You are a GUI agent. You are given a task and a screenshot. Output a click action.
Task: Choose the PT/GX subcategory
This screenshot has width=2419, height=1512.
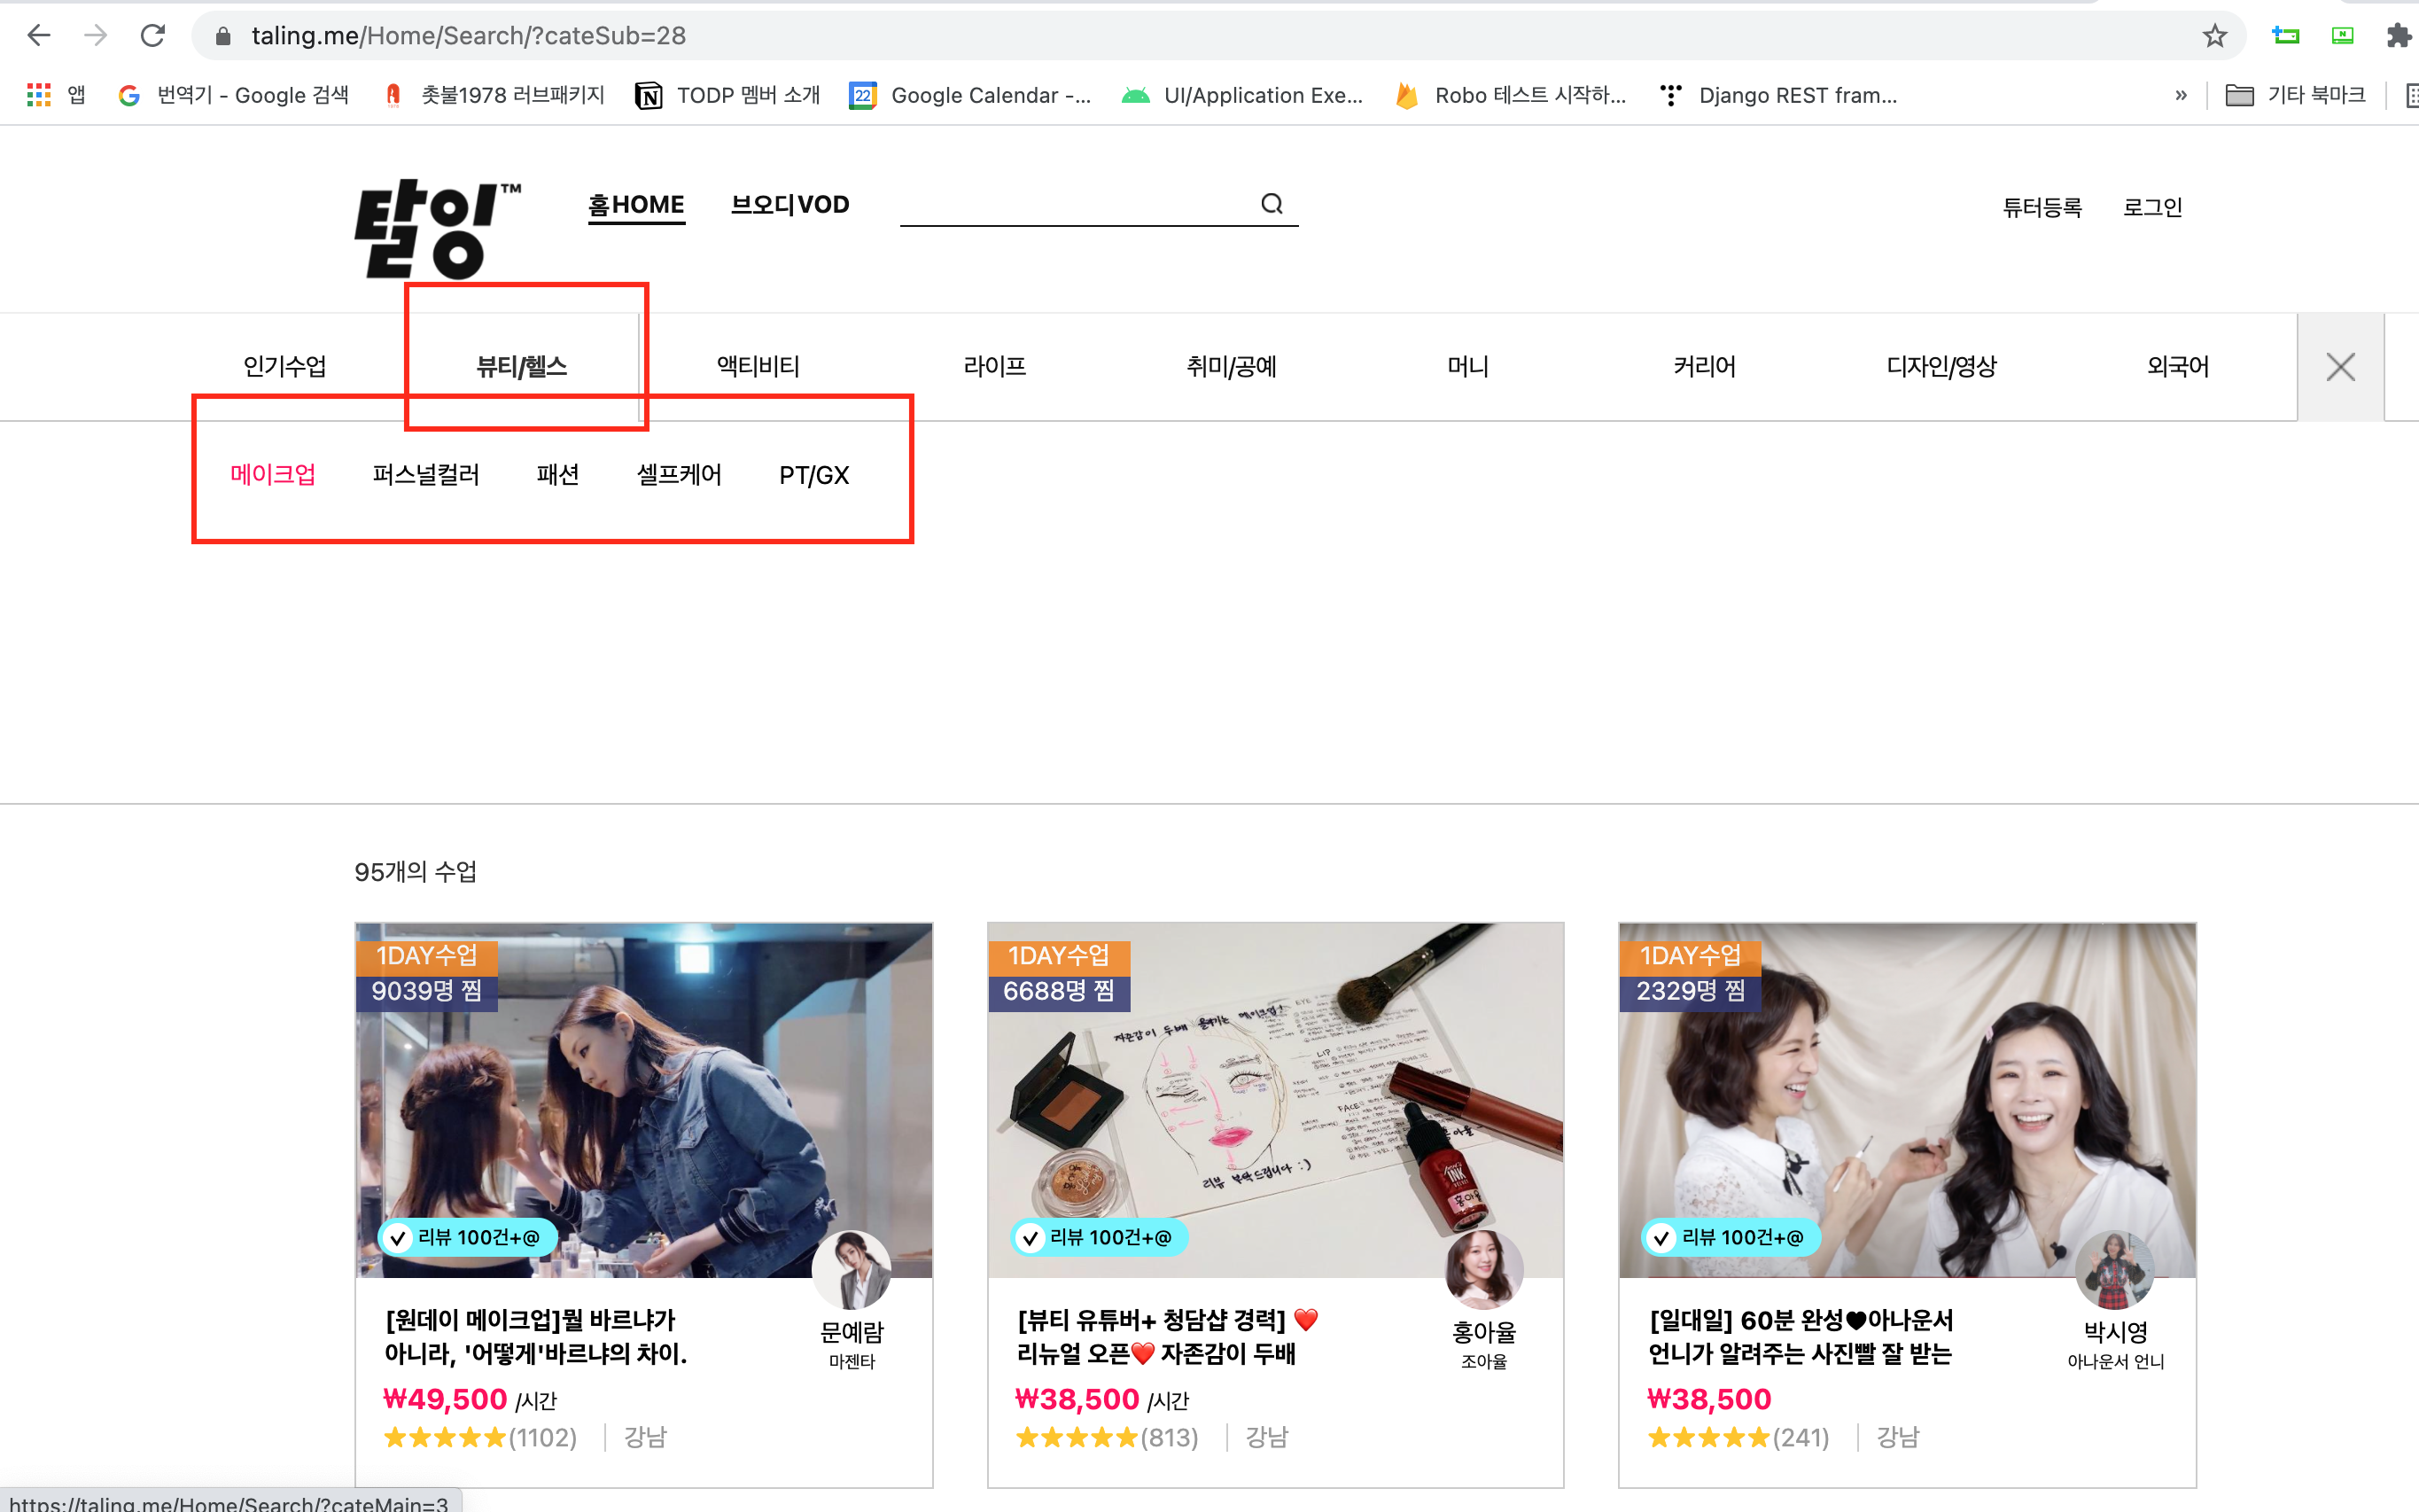[x=813, y=475]
